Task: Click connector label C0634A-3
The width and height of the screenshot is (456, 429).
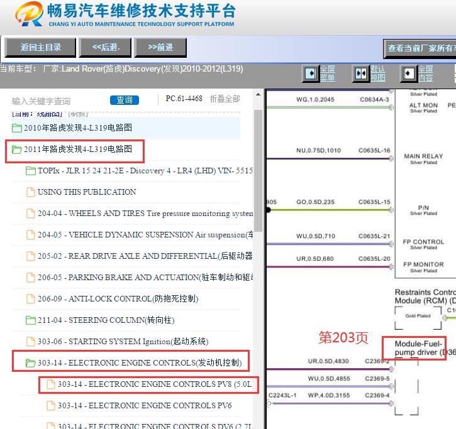Action: pos(374,100)
